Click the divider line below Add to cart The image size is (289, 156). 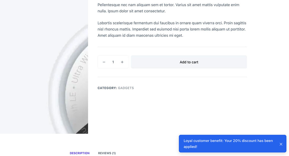(172, 77)
